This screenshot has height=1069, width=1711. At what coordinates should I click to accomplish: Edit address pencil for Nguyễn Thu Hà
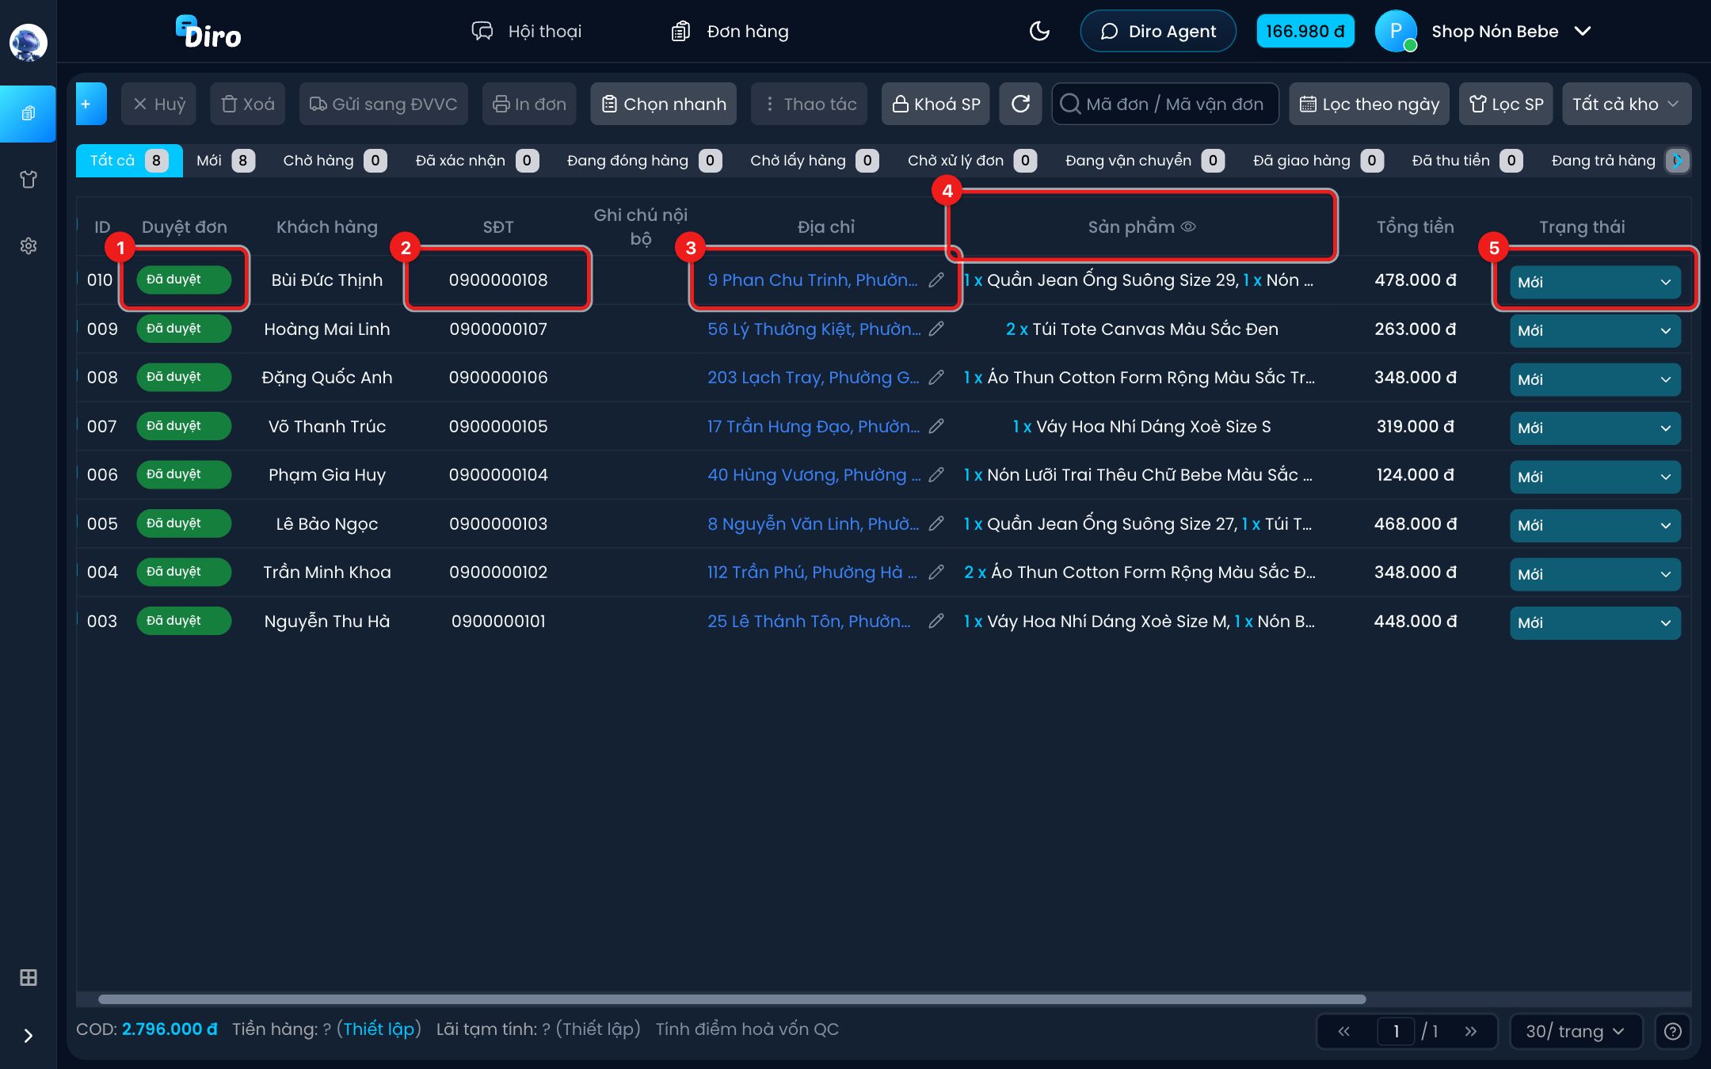(936, 621)
